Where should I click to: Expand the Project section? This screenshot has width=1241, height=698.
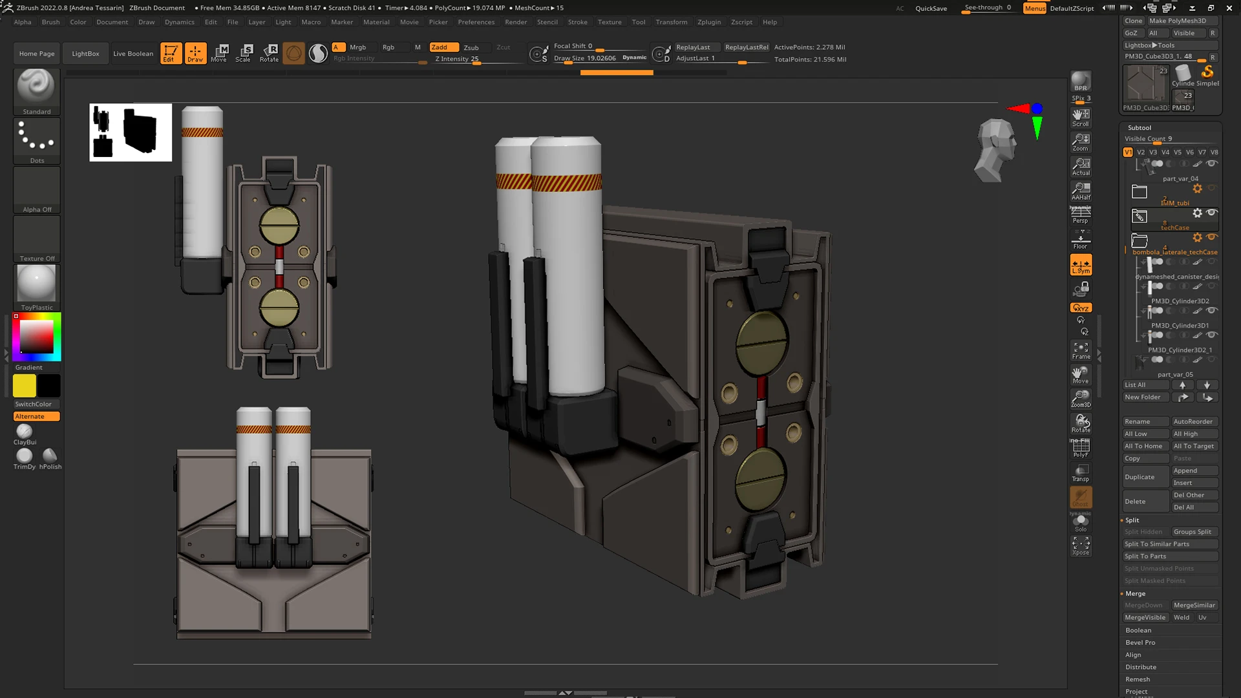[1136, 692]
